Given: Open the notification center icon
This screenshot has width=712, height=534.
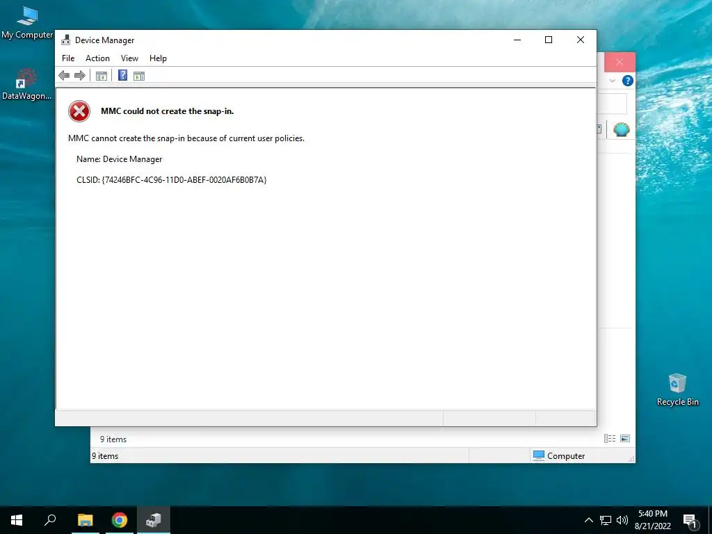Looking at the screenshot, I should [690, 520].
